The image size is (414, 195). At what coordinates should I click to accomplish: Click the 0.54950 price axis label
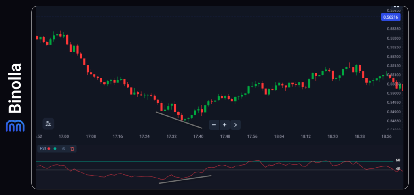(x=394, y=103)
